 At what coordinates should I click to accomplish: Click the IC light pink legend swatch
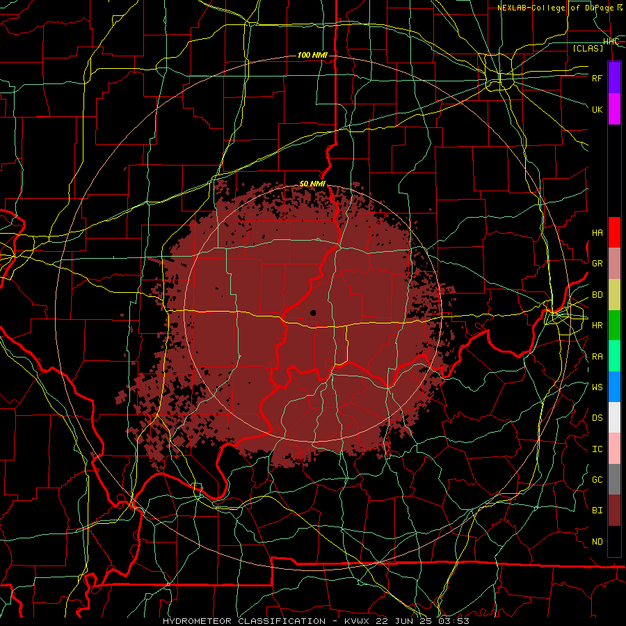click(614, 449)
